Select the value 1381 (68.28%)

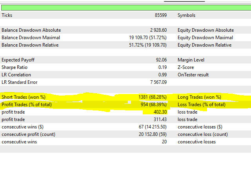pyautogui.click(x=153, y=97)
